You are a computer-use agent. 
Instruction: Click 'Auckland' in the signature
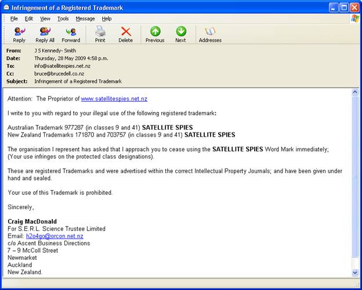20,265
